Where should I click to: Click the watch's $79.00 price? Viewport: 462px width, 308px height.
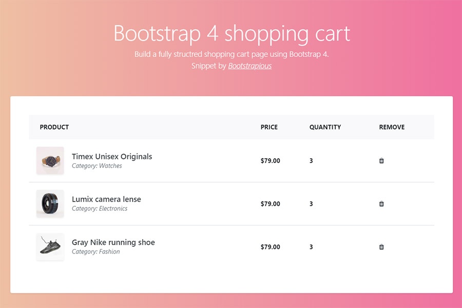pyautogui.click(x=270, y=161)
